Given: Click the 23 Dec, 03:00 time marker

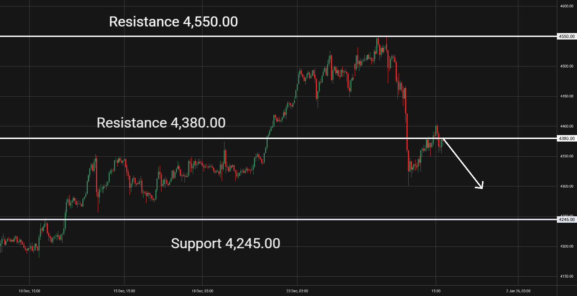Looking at the screenshot, I should point(297,291).
